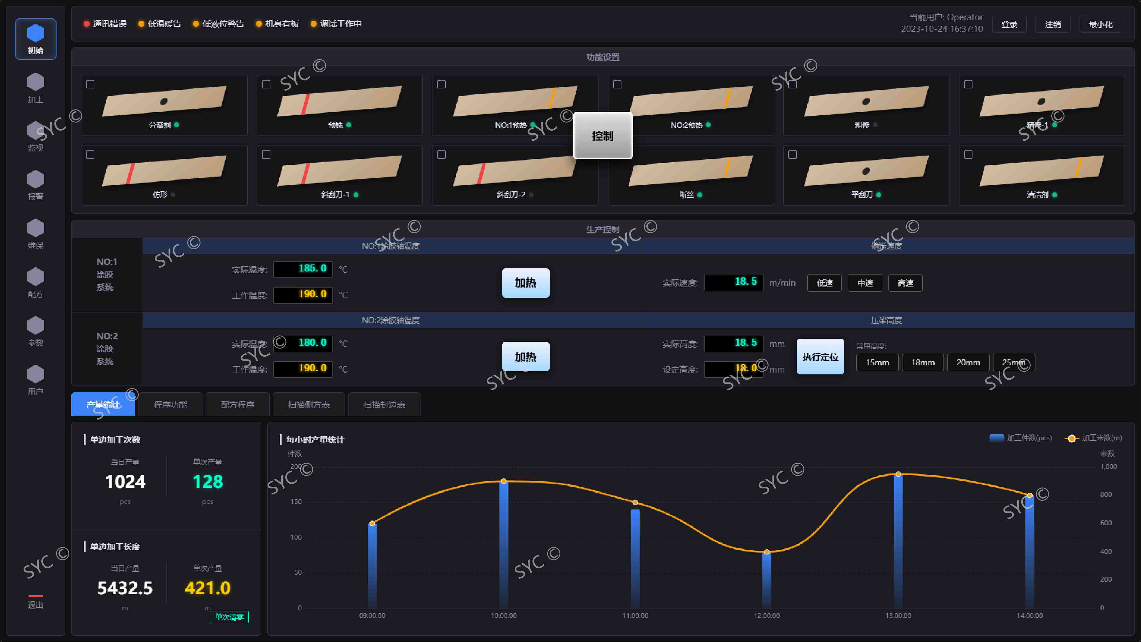Tick the 斜刮刀-1 function checkbox
This screenshot has height=642, width=1141.
(x=266, y=155)
